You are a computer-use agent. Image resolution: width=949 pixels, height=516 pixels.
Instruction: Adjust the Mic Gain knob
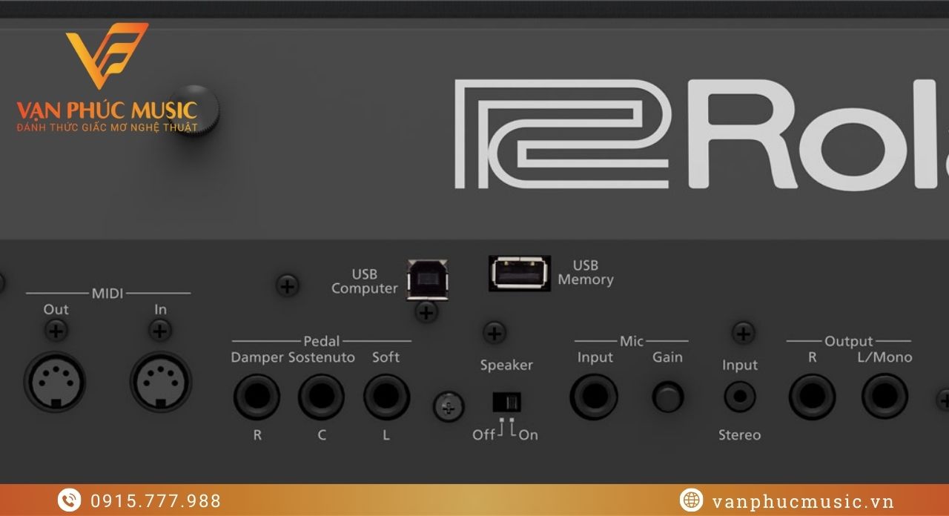[667, 397]
